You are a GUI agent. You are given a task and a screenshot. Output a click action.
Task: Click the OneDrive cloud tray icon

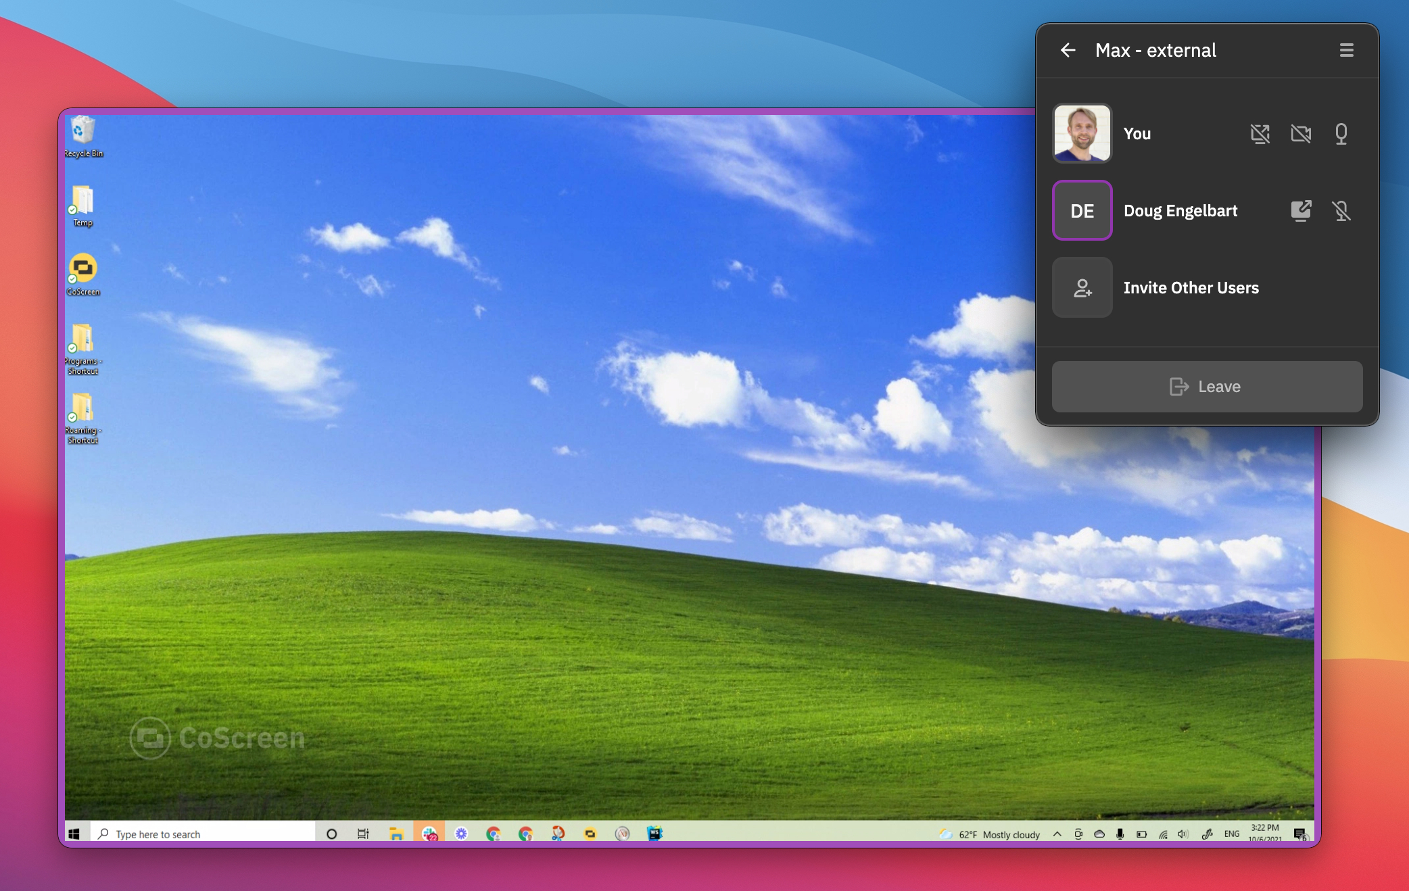point(1099,834)
